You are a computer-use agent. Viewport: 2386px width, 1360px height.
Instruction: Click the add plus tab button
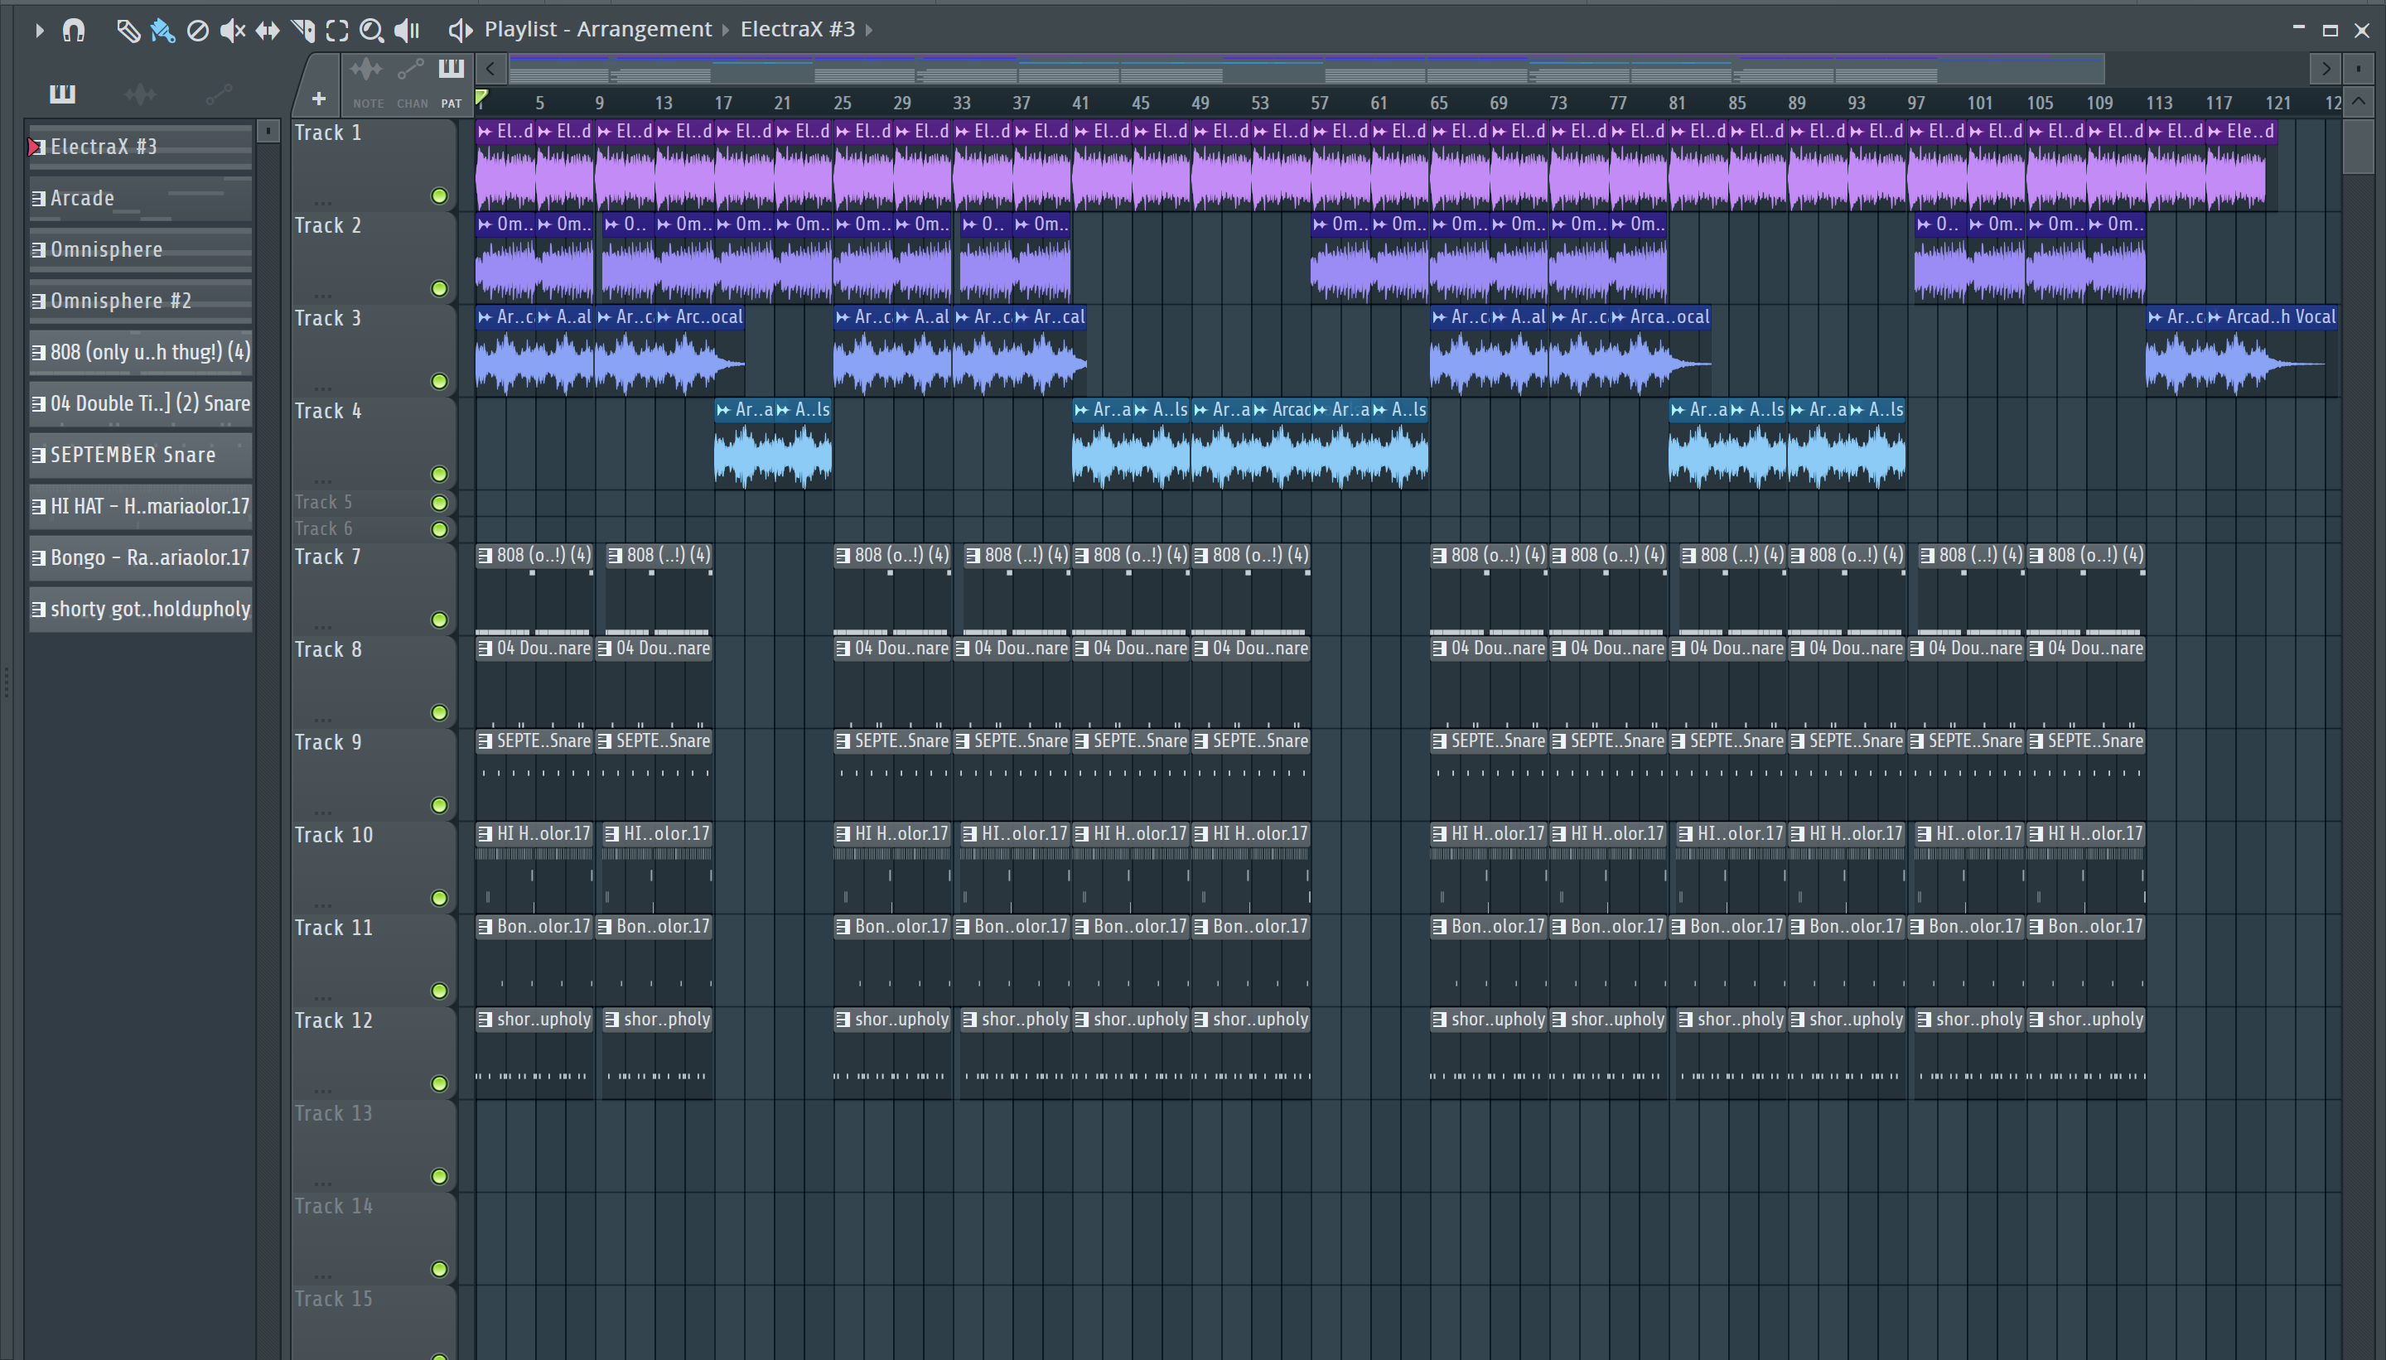(319, 98)
